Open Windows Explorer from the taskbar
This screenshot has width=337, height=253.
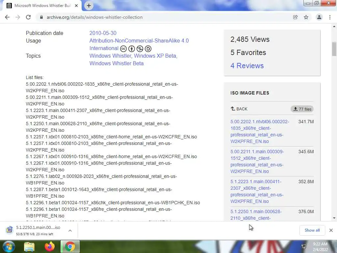click(29, 247)
